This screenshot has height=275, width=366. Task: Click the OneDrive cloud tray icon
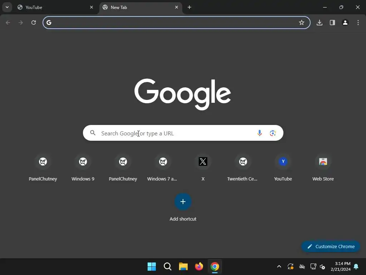(x=302, y=266)
